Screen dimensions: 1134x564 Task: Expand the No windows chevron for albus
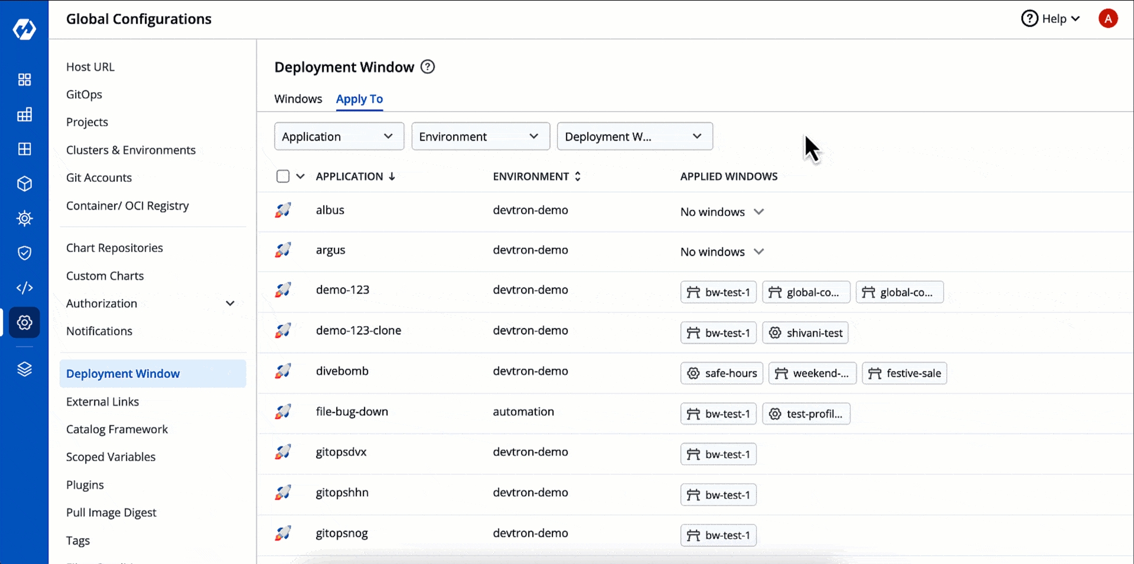point(759,211)
